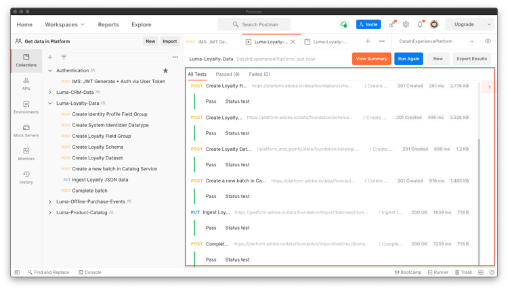Click the environment quick look eye icon
The image size is (508, 290).
[x=488, y=41]
